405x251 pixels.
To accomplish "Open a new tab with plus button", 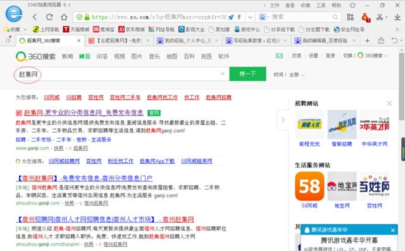I will tap(367, 40).
